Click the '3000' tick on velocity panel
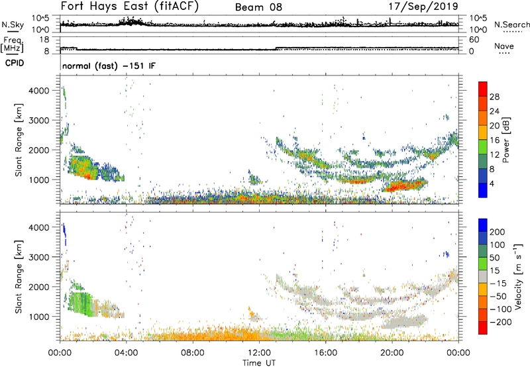Image resolution: width=530 pixels, height=367 pixels. (39, 257)
